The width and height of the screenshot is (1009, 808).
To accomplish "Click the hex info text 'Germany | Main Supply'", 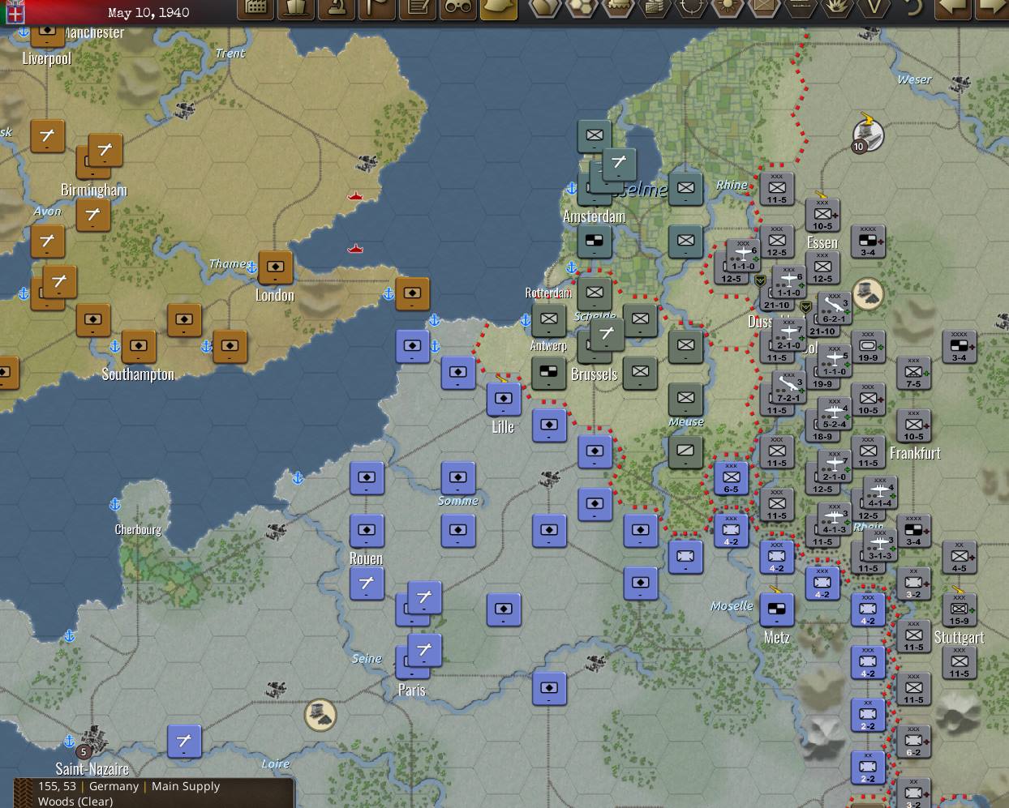I will [154, 786].
